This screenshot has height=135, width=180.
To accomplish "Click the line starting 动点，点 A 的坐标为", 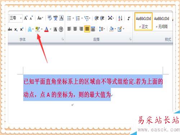I will 67,95.
